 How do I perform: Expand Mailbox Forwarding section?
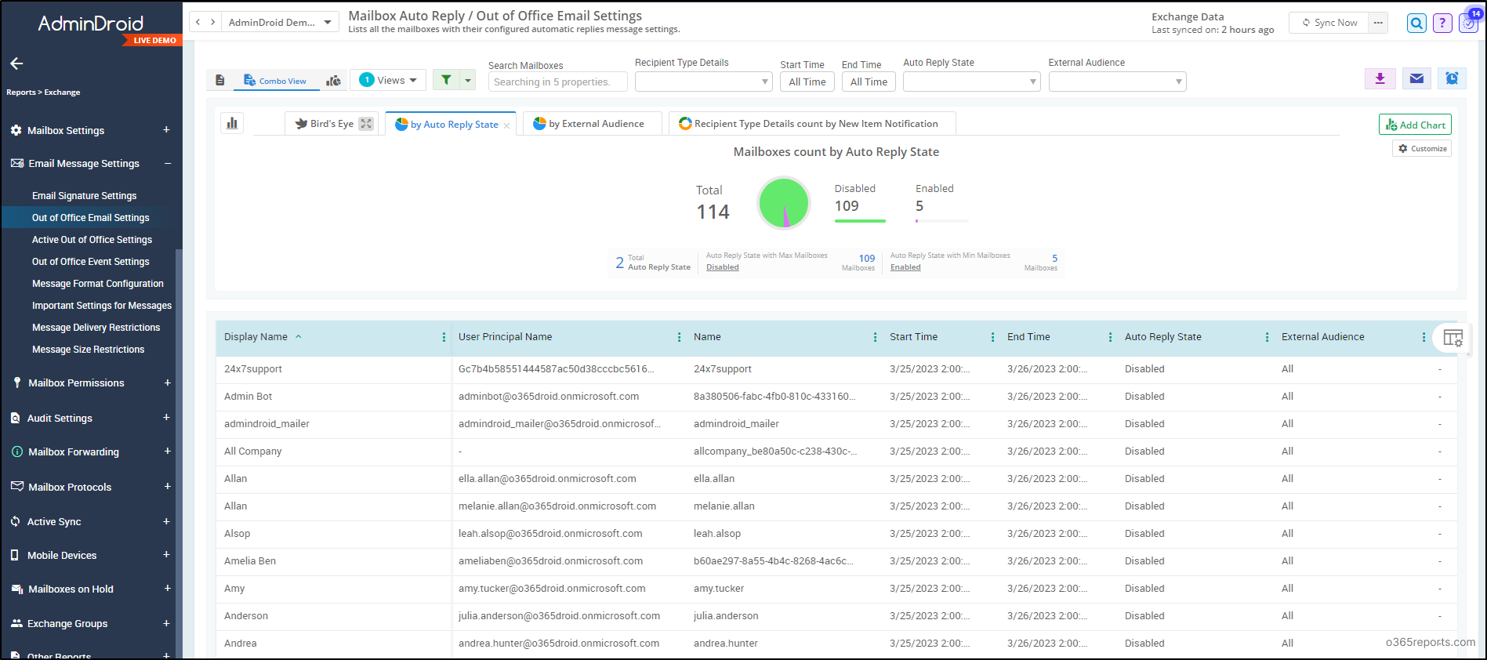[168, 451]
